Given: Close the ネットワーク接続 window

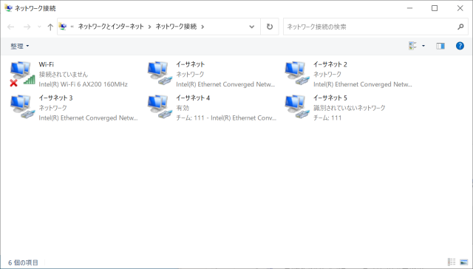Looking at the screenshot, I should click(x=460, y=8).
